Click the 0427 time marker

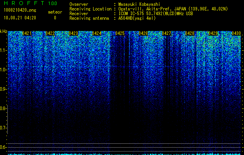tap(166, 33)
